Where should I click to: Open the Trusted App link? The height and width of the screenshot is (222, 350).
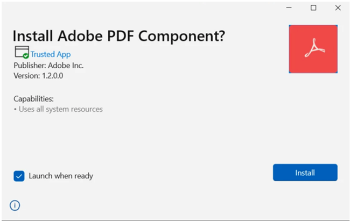[51, 54]
